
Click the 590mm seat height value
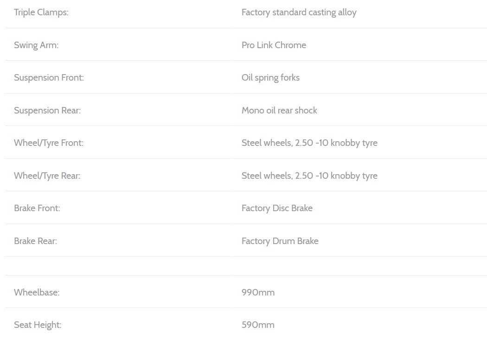pyautogui.click(x=258, y=325)
